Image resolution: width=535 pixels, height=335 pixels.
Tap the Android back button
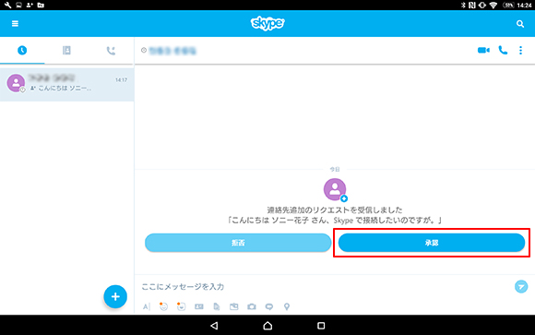click(x=214, y=326)
